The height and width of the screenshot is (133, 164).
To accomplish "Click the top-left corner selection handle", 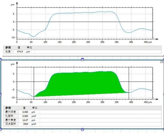I will point(1,59).
